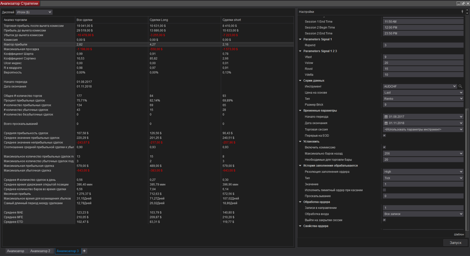Viewport: 470px width, 256px height.
Task: Click the Vslow value field
Action: pyautogui.click(x=423, y=63)
